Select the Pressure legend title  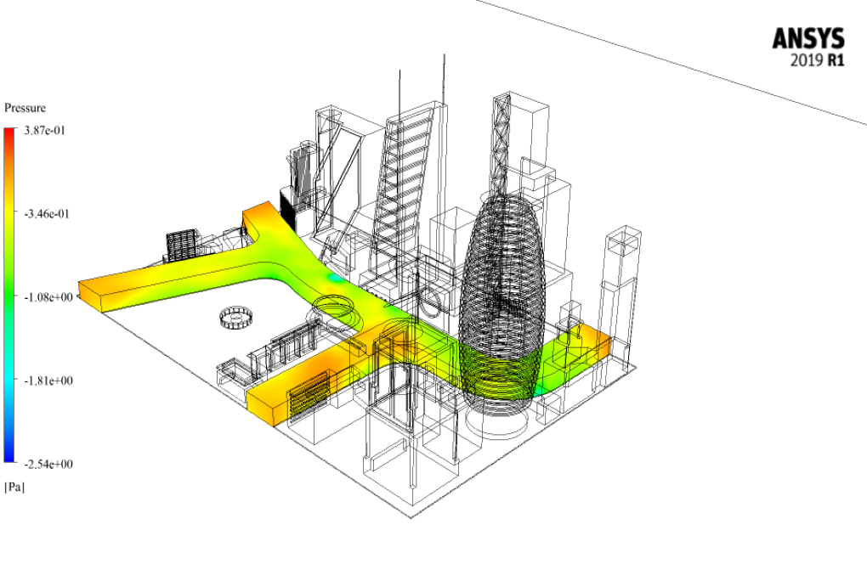tap(25, 109)
